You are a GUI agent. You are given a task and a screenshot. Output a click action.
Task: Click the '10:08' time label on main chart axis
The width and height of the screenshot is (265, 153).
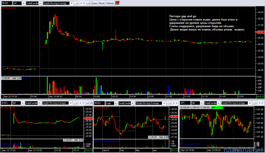[x=97, y=96]
